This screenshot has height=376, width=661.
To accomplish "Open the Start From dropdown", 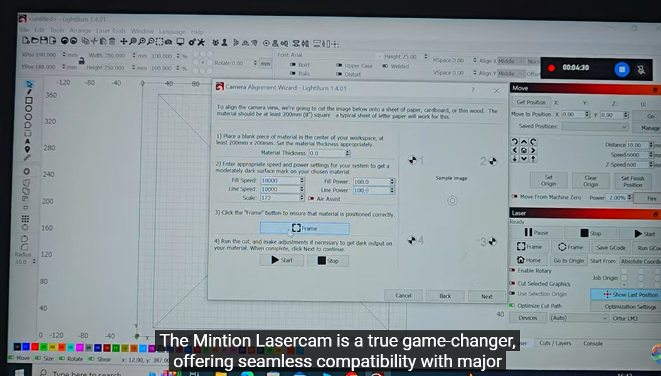I will (x=640, y=261).
